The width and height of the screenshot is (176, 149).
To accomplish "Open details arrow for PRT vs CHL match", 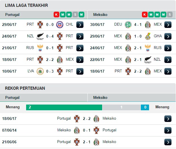I will click(80, 25).
